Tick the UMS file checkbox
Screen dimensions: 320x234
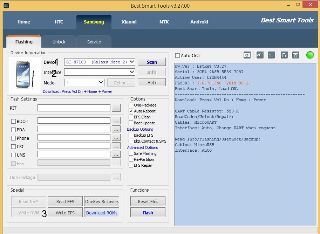[x=13, y=155]
